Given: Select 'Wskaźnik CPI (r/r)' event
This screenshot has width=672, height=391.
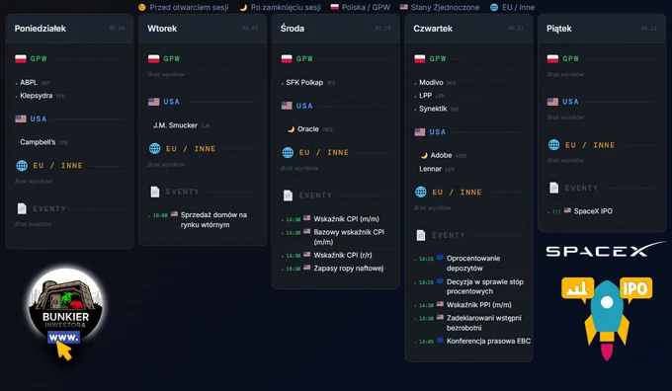Looking at the screenshot, I should pyautogui.click(x=343, y=255).
